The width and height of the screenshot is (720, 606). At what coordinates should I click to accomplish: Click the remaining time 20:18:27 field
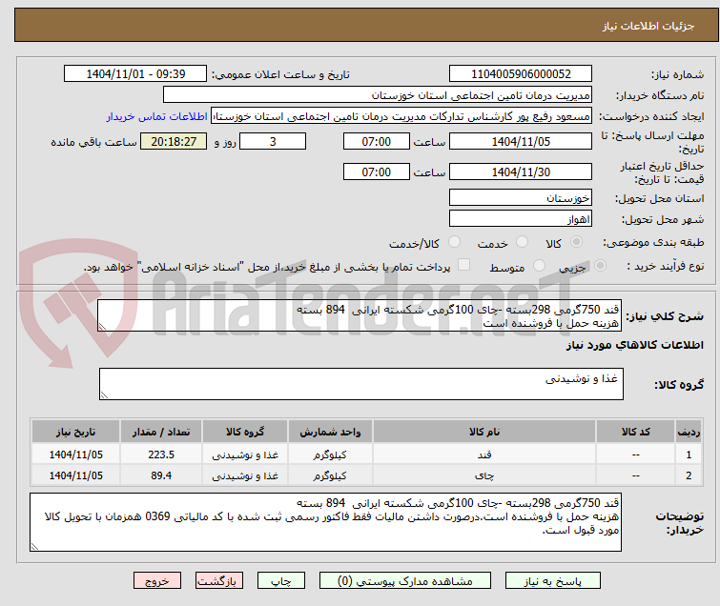tap(174, 141)
